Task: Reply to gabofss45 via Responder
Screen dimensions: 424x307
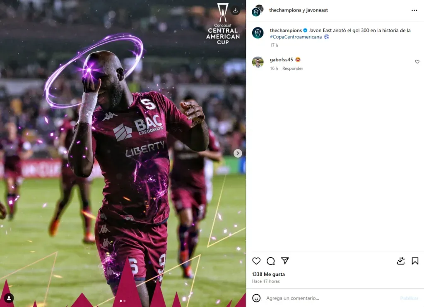Action: point(293,68)
